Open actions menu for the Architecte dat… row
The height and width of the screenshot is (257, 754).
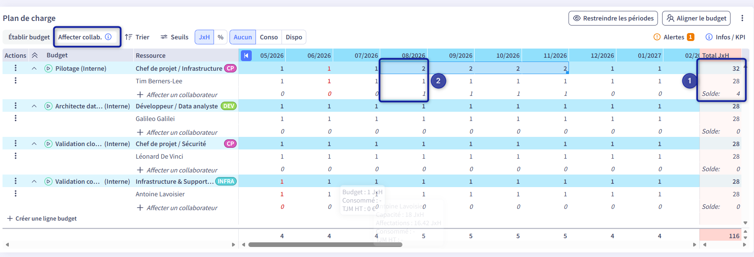tap(16, 105)
